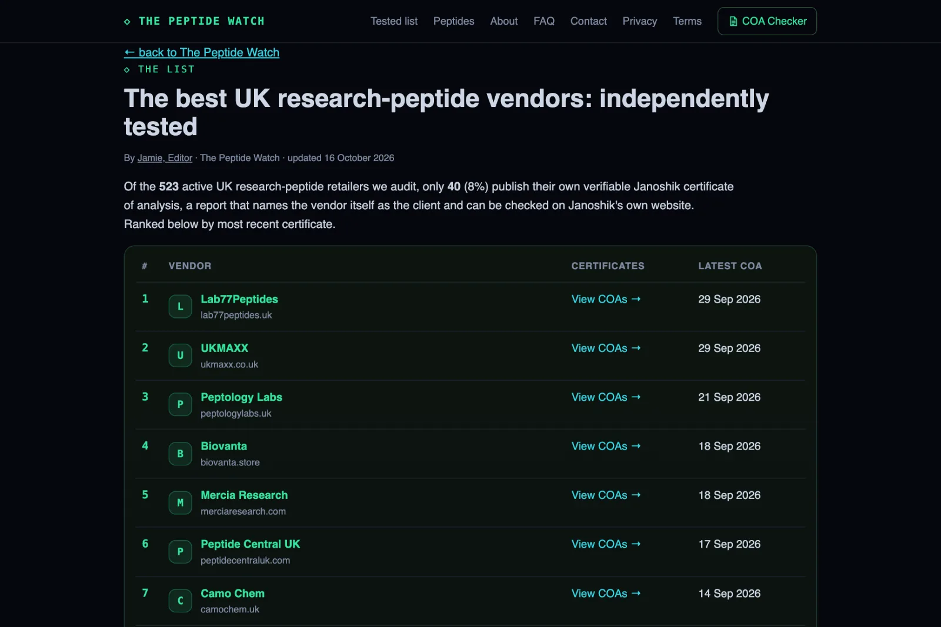Click the '21 Sep 2026' latest COA date
Screen dimensions: 941x627
tap(729, 397)
